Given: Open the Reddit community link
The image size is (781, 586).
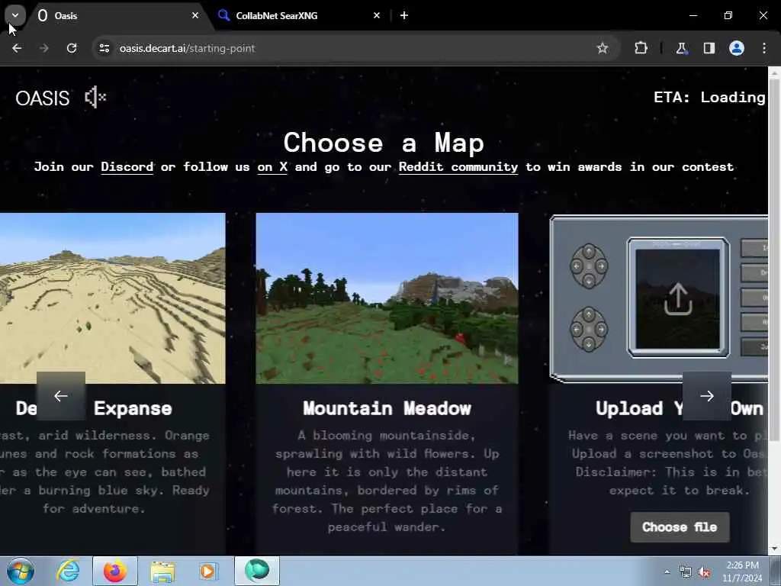Looking at the screenshot, I should coord(458,167).
